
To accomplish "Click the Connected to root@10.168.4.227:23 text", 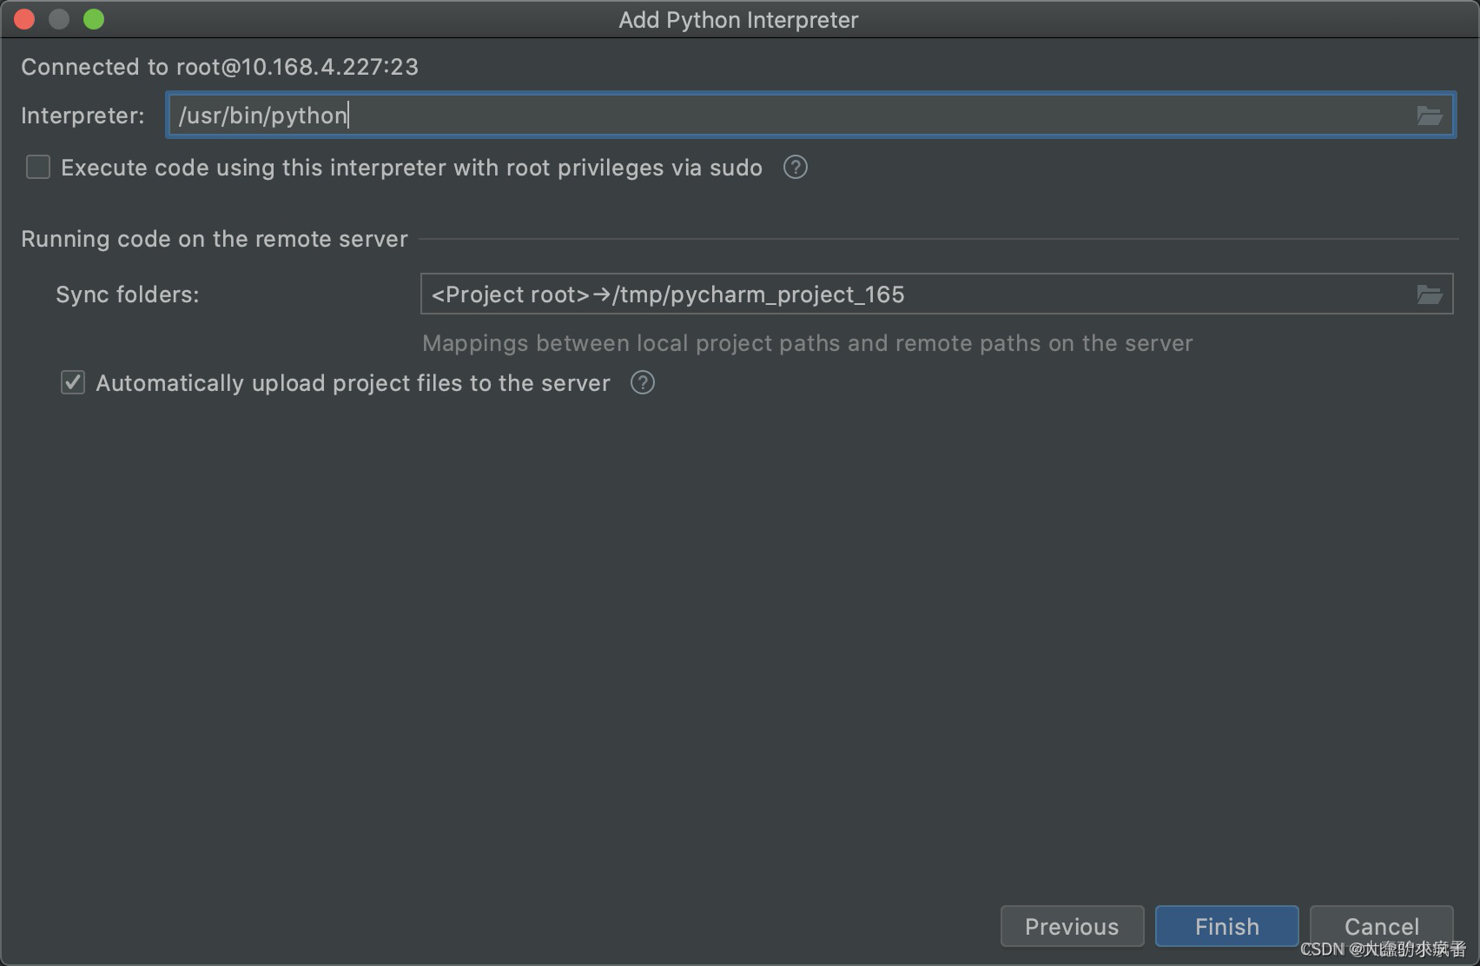I will click(x=221, y=66).
